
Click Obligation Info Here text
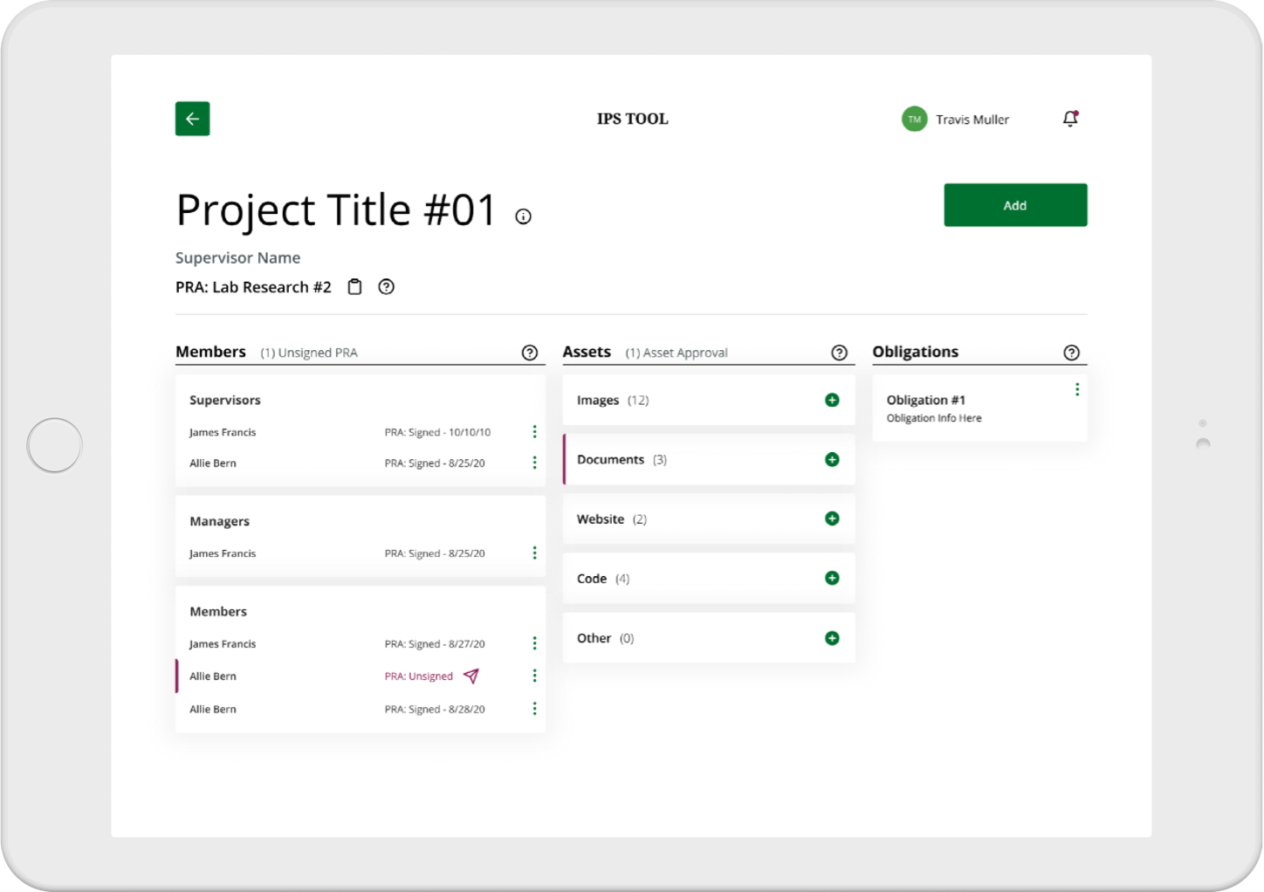(934, 418)
